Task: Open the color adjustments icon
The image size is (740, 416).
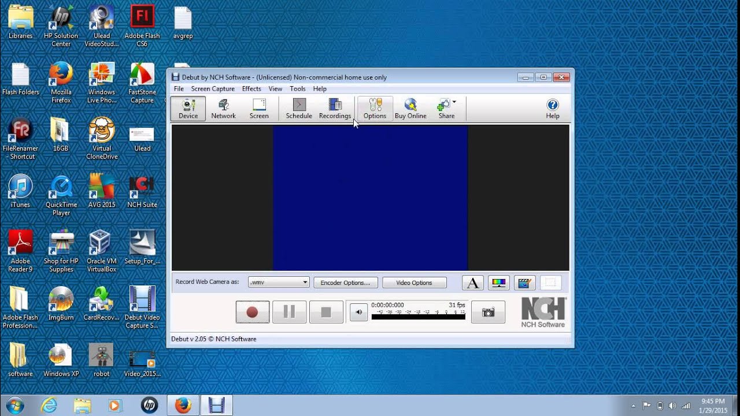Action: pyautogui.click(x=498, y=283)
